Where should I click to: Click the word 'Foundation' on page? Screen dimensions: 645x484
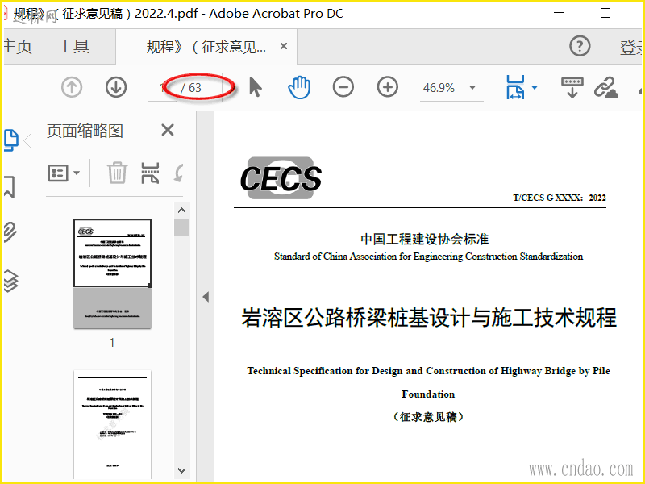[428, 394]
